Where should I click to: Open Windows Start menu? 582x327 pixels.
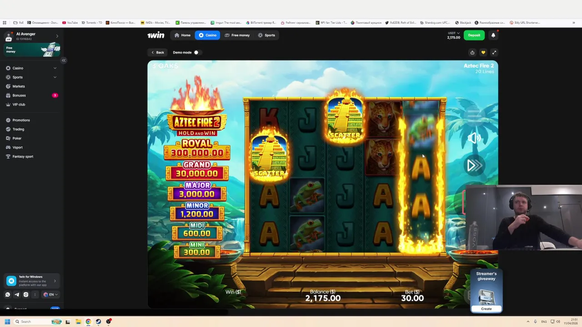tap(7, 322)
